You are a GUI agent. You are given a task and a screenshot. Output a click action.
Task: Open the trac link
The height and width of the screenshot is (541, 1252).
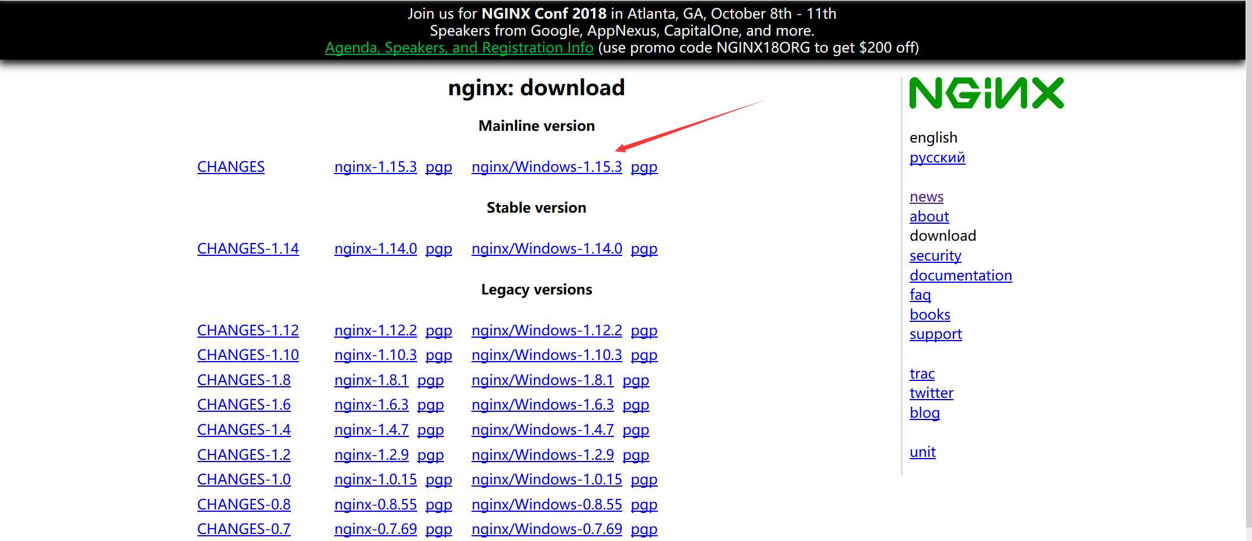922,374
